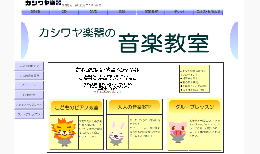The width and height of the screenshot is (260, 154).
Task: Open the 会社概要 link
Action: (x=80, y=6)
